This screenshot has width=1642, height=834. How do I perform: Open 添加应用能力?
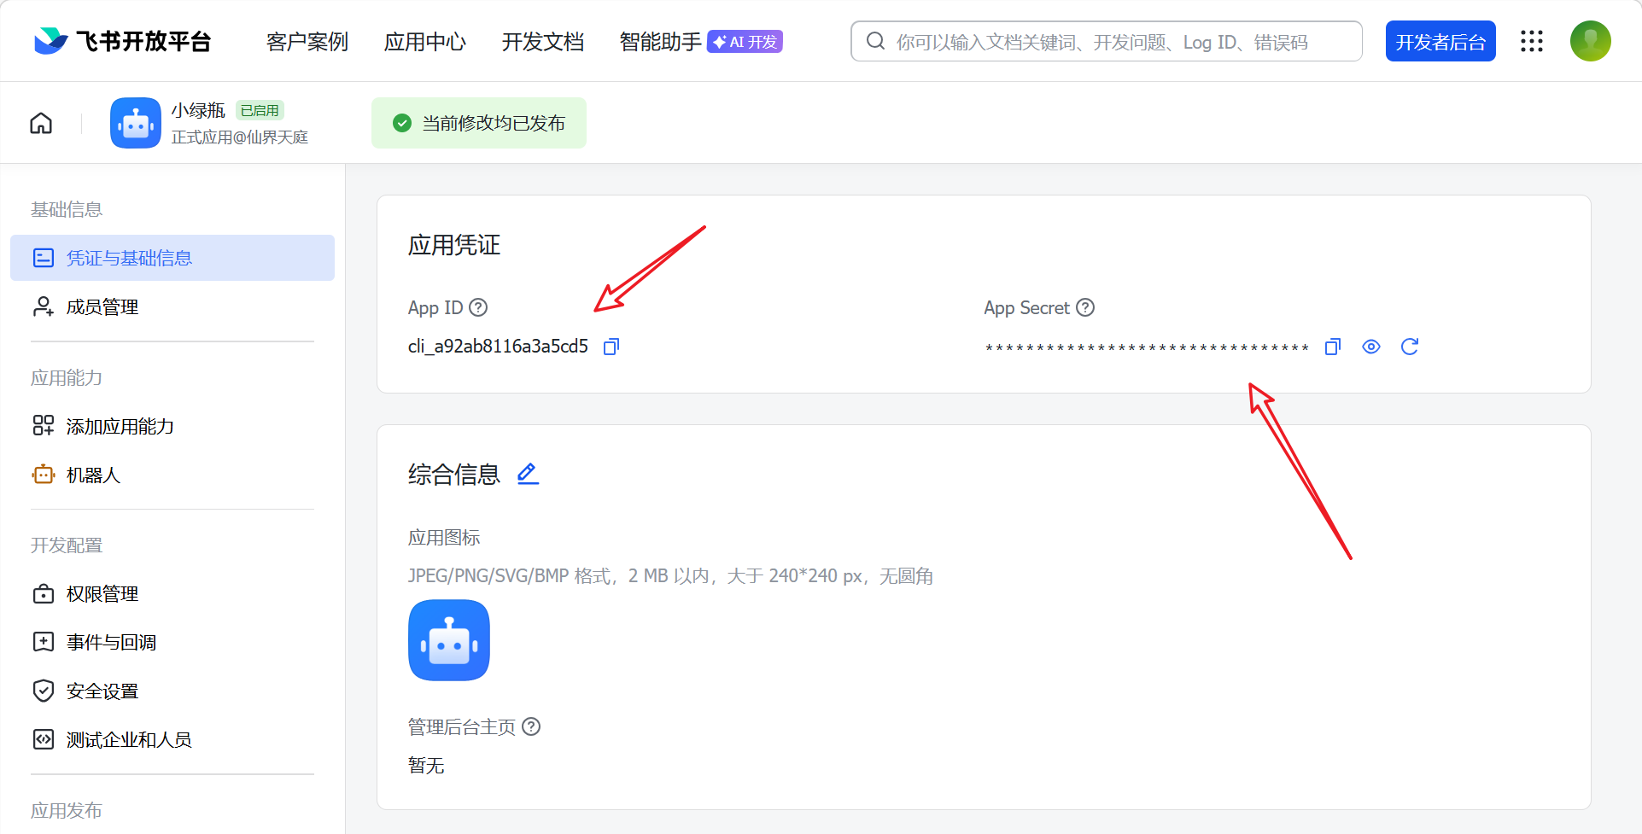(120, 425)
